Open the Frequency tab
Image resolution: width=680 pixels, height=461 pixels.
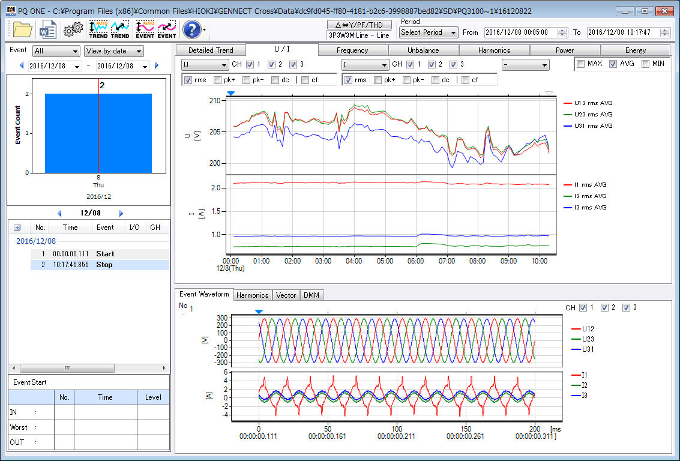(352, 50)
